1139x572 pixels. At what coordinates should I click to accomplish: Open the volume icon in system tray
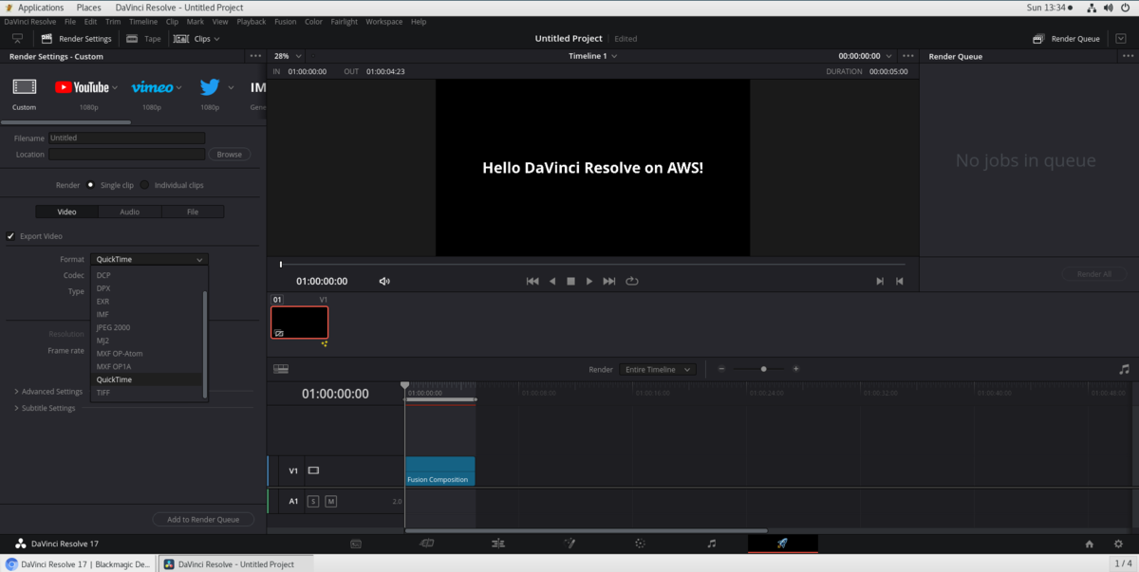pyautogui.click(x=1109, y=8)
